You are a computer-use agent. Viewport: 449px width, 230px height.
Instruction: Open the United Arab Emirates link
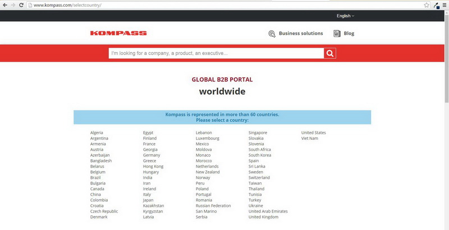tap(268, 211)
